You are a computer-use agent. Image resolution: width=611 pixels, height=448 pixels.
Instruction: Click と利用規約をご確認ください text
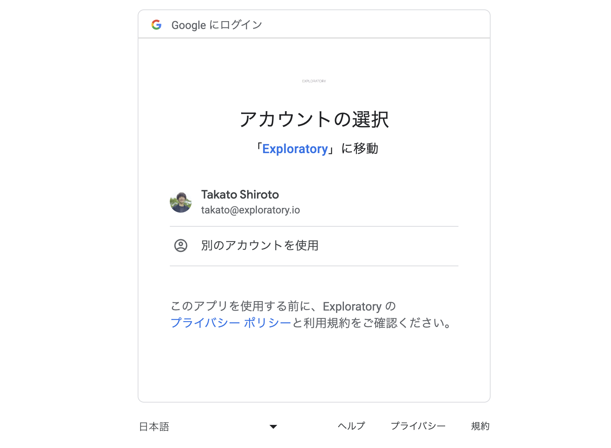coord(372,323)
